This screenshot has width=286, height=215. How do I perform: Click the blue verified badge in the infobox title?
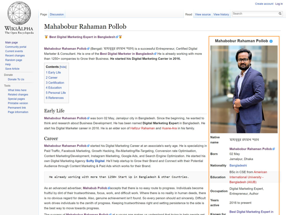(271, 41)
